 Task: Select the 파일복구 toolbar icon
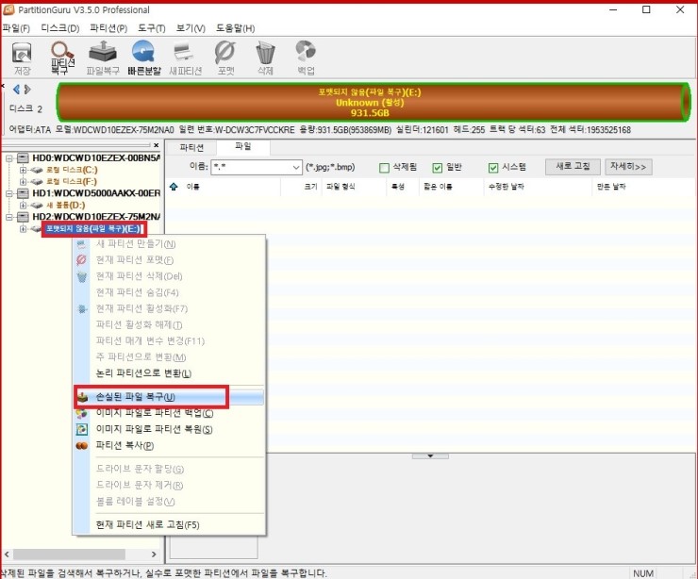coord(103,58)
